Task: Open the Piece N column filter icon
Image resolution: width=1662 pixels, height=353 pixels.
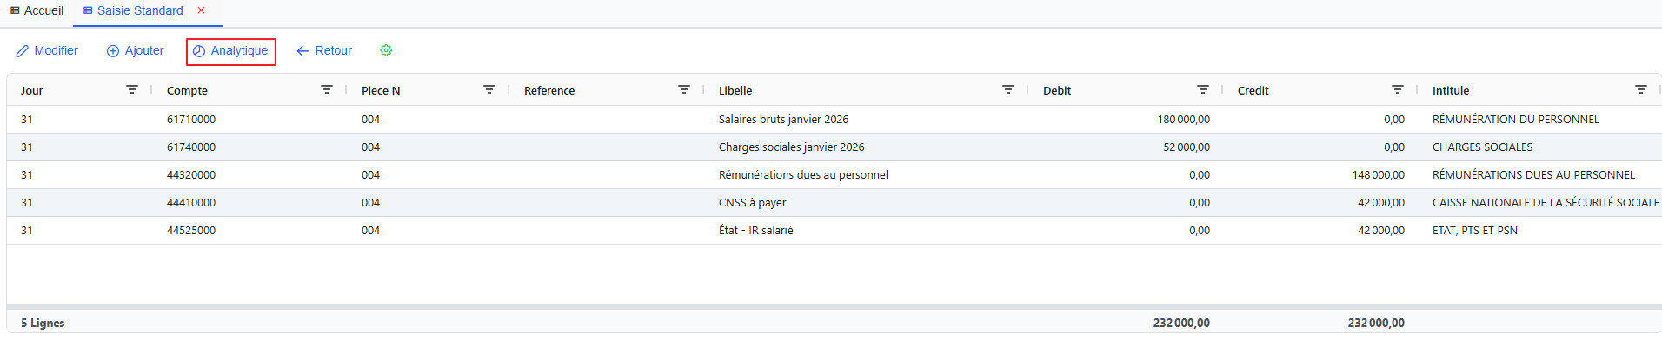Action: click(x=489, y=89)
